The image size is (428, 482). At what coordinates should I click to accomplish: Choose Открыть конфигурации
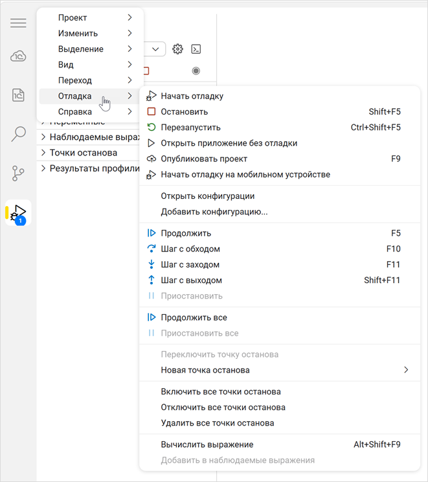(280, 196)
